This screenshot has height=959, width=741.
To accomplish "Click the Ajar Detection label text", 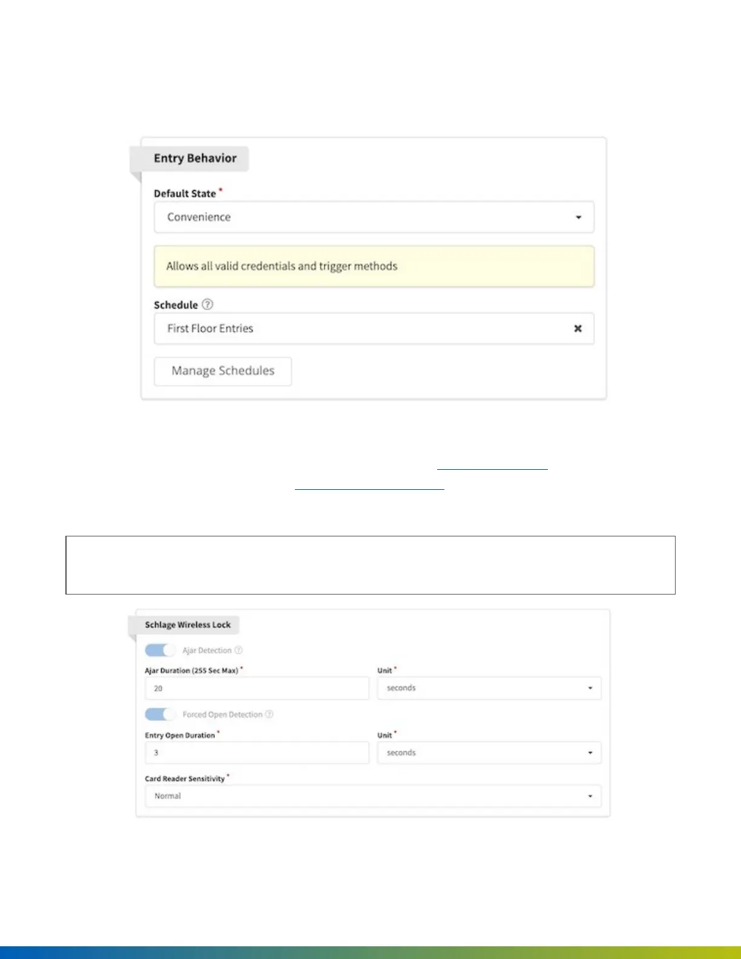I will point(207,650).
